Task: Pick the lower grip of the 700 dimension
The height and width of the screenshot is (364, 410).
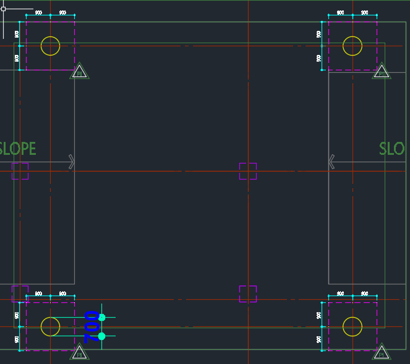Action: pos(101,336)
